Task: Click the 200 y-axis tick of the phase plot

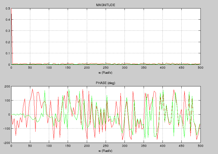Action: (7, 86)
